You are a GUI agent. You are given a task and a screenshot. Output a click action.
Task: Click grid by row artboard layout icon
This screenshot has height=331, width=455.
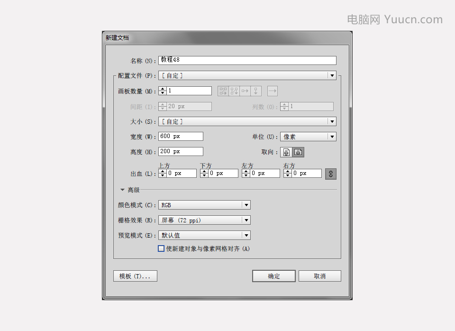[x=223, y=91]
